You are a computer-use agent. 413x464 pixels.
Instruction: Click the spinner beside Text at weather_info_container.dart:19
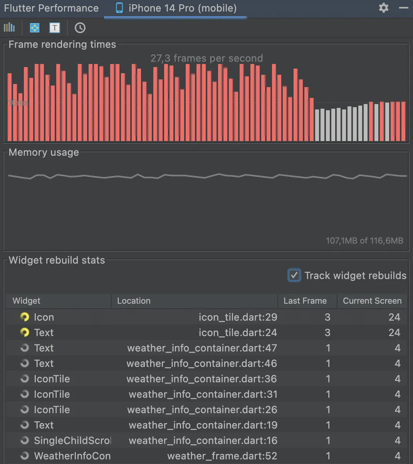[x=24, y=425]
